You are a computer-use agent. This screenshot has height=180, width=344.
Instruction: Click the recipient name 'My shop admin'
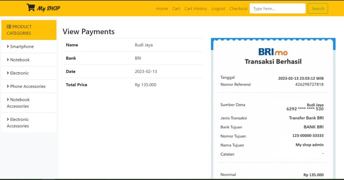tap(309, 145)
